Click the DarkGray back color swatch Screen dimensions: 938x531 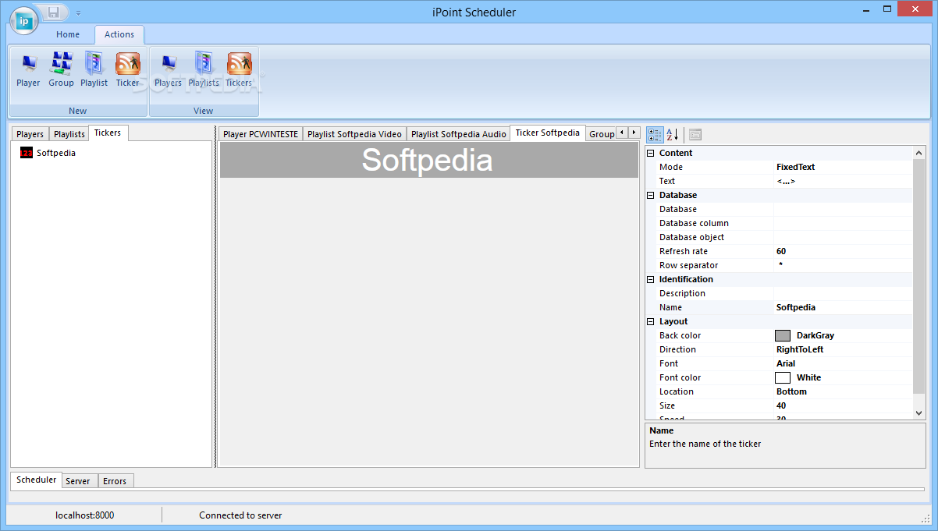pyautogui.click(x=783, y=335)
